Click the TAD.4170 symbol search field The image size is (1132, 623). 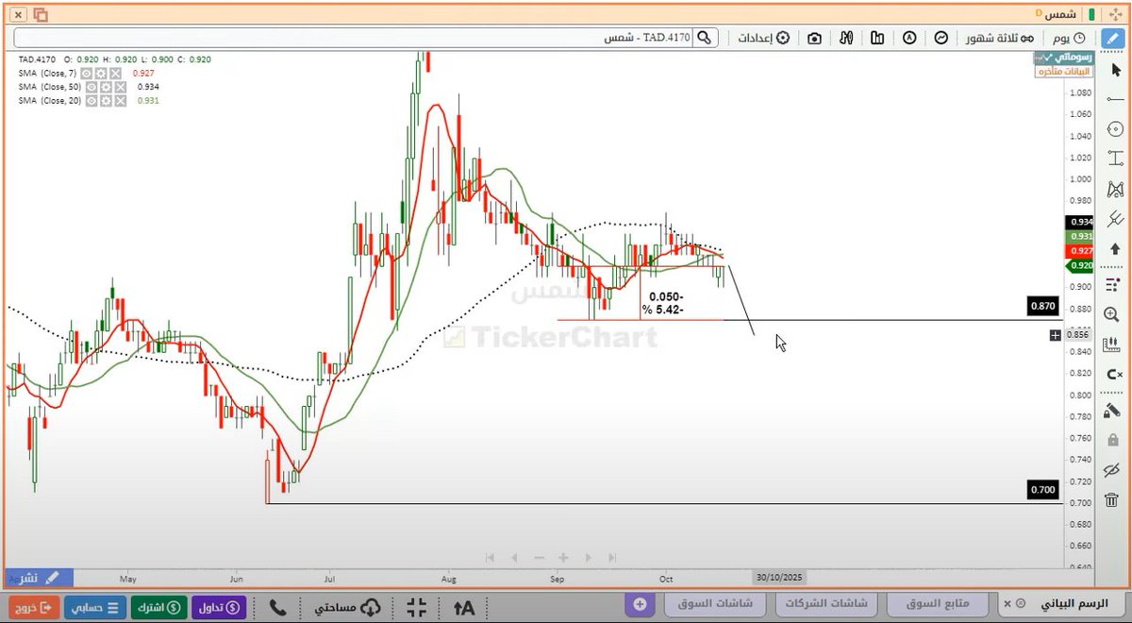[x=366, y=38]
